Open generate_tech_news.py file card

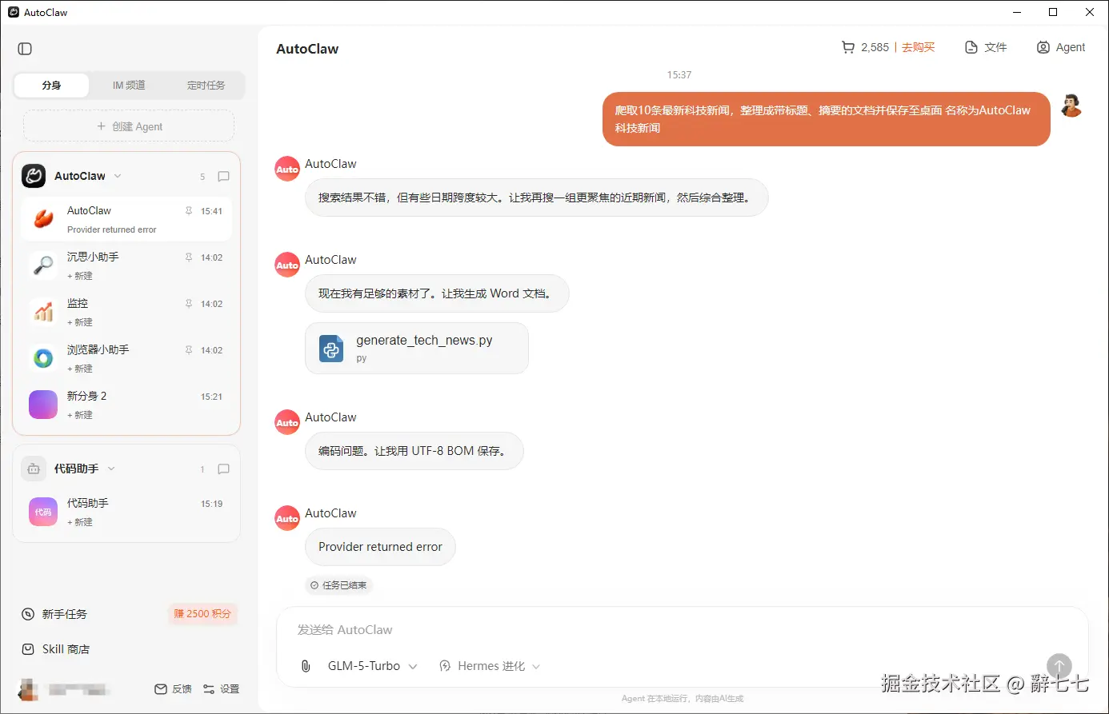pyautogui.click(x=417, y=349)
